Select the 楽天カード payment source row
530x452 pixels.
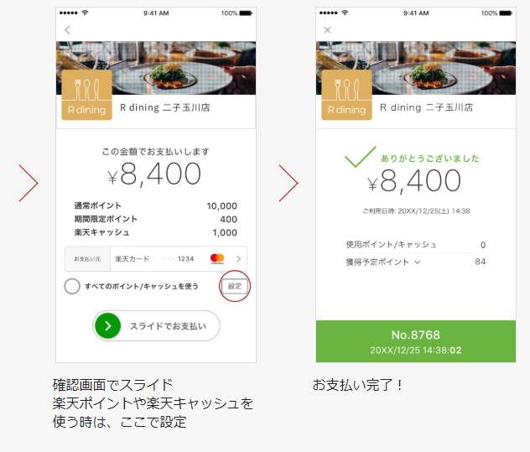156,259
